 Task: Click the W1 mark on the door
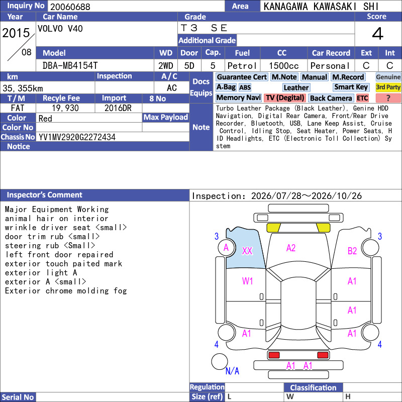pyautogui.click(x=247, y=281)
